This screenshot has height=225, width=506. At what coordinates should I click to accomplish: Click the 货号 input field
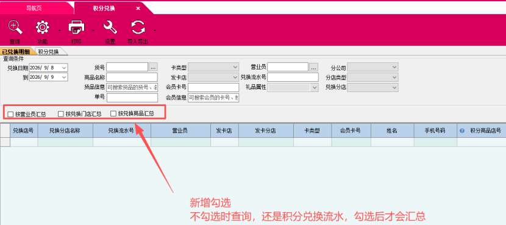[x=127, y=67]
